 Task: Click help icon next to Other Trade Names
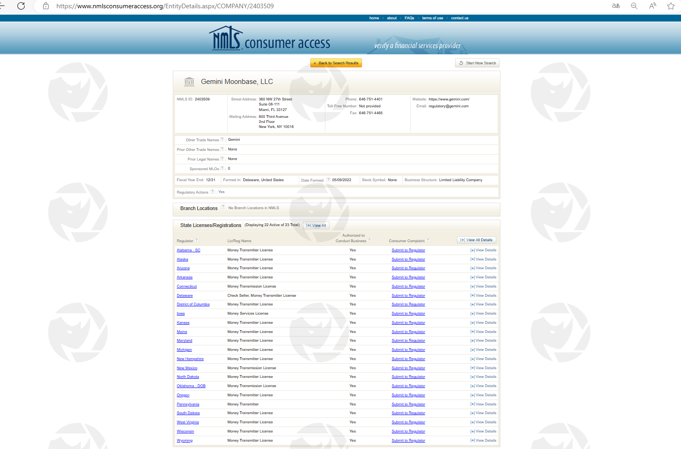(222, 139)
